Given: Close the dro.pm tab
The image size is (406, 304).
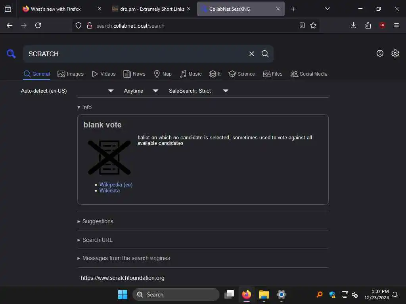Looking at the screenshot, I should [x=189, y=9].
